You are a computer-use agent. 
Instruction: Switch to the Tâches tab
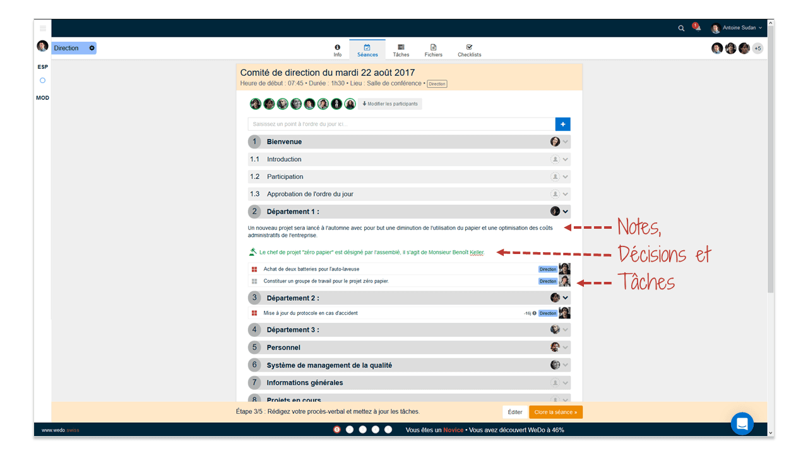click(401, 51)
